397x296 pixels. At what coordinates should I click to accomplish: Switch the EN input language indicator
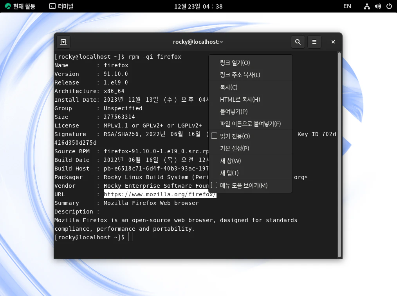point(347,6)
